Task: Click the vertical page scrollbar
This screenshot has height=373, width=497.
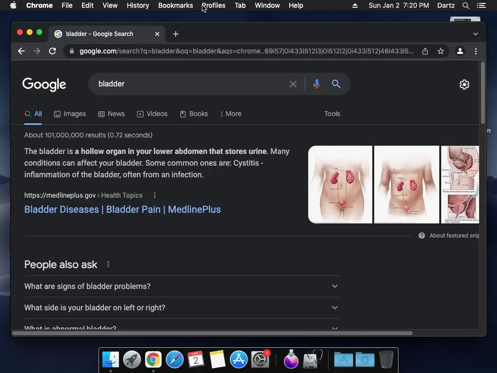Action: [483, 93]
